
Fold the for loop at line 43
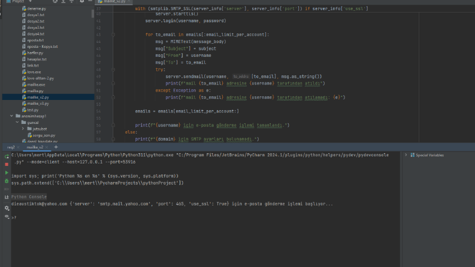click(113, 35)
